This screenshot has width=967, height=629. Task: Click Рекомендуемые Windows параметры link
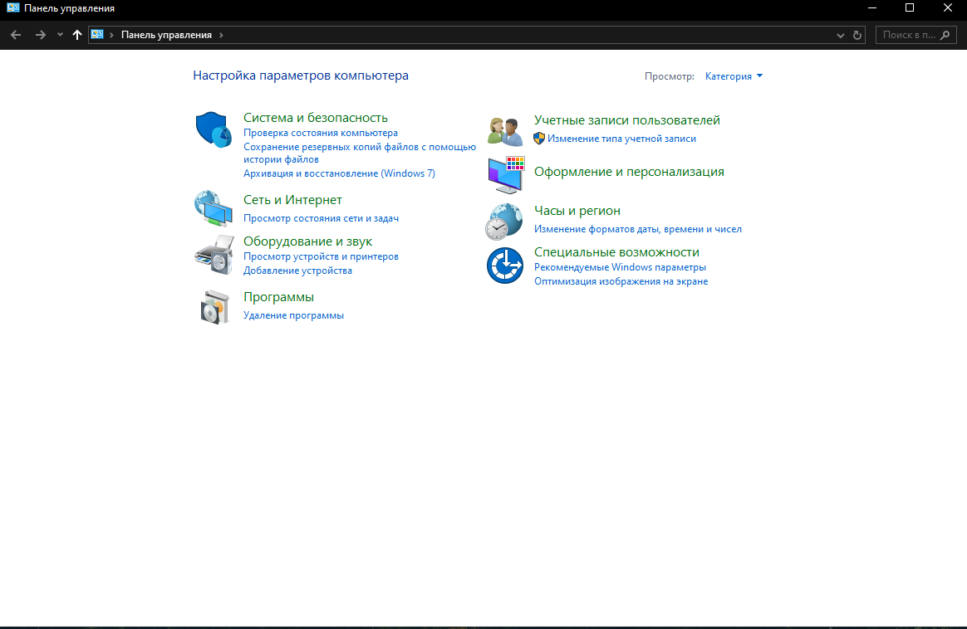pos(620,267)
